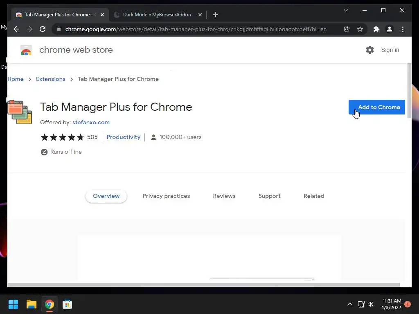
Task: Open the Windows Start menu
Action: click(x=13, y=304)
